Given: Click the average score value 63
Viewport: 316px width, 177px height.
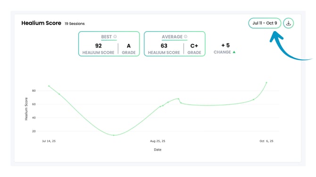Looking at the screenshot, I should (x=164, y=46).
